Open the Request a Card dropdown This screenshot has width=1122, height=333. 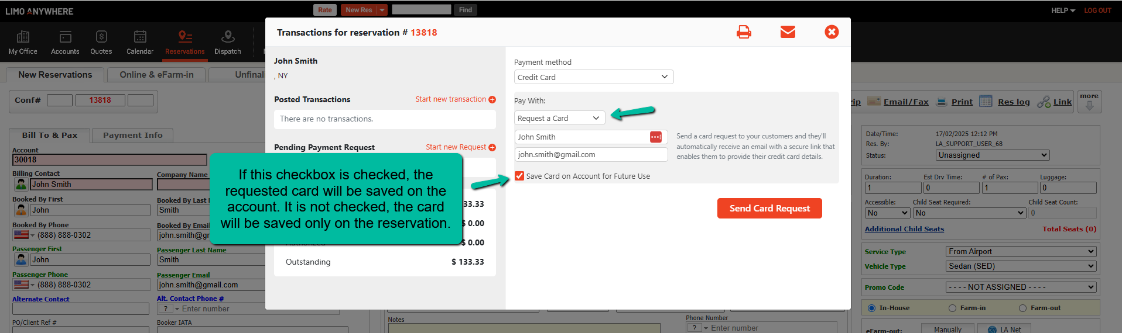[x=559, y=118]
